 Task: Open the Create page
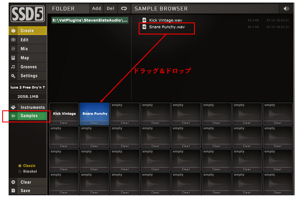tap(28, 31)
